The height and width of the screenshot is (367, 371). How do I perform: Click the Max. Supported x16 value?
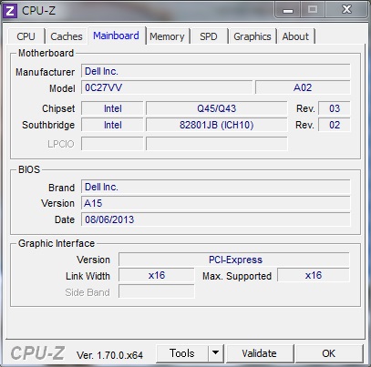click(x=314, y=275)
